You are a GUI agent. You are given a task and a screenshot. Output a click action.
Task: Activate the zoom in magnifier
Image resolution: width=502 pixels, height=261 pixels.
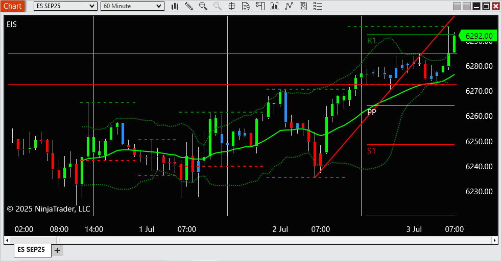[x=203, y=6]
